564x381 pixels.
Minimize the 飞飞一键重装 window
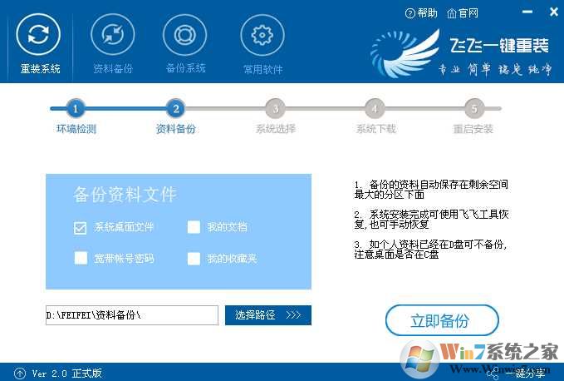pyautogui.click(x=527, y=12)
